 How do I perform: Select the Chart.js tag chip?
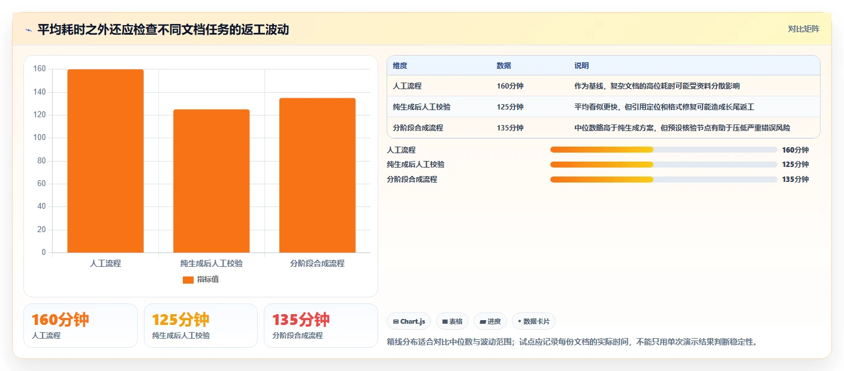point(409,321)
